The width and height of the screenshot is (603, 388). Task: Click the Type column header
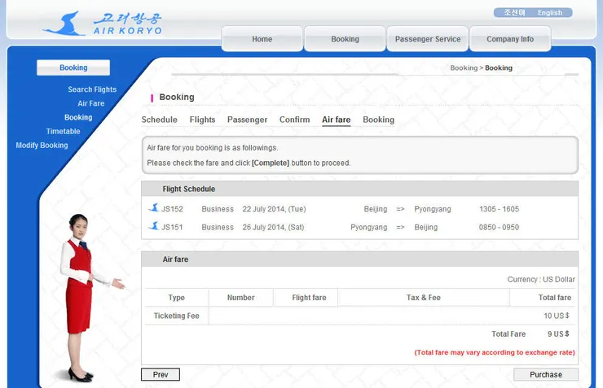pyautogui.click(x=177, y=298)
